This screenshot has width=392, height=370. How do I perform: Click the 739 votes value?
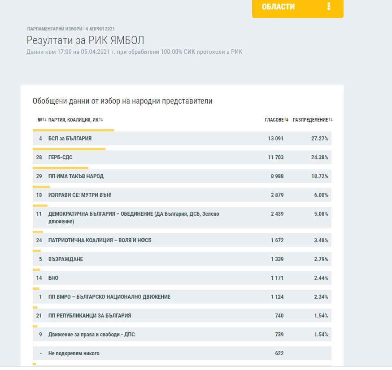(279, 335)
